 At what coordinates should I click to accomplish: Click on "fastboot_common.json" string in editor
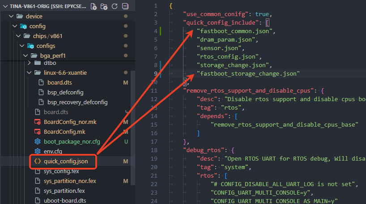pos(235,31)
